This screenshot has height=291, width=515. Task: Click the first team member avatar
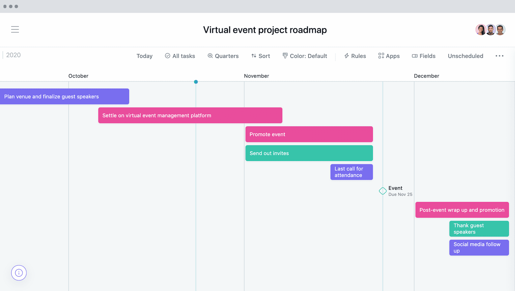click(481, 30)
